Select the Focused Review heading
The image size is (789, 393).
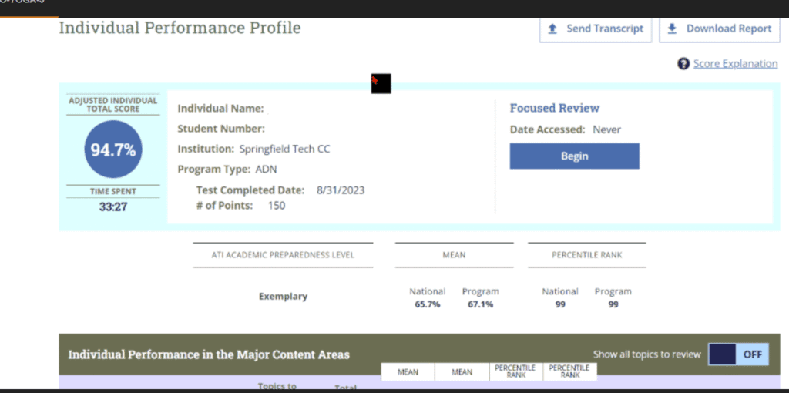[x=554, y=108]
